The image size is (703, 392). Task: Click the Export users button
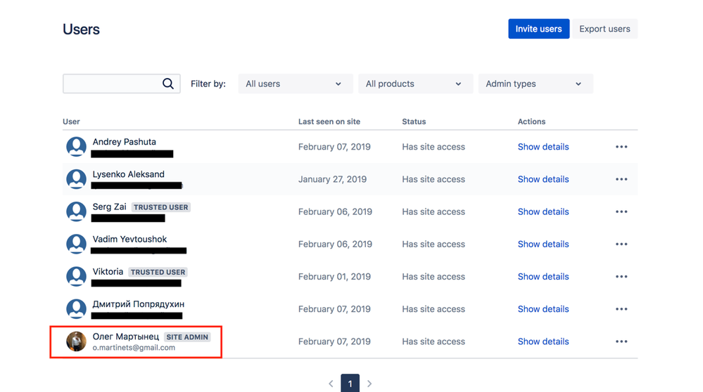[604, 29]
